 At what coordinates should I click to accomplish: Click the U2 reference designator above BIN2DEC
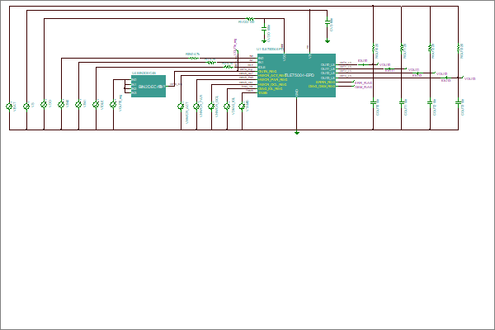point(144,73)
